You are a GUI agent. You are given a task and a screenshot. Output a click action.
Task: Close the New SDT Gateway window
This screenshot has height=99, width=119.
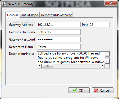click(111, 3)
